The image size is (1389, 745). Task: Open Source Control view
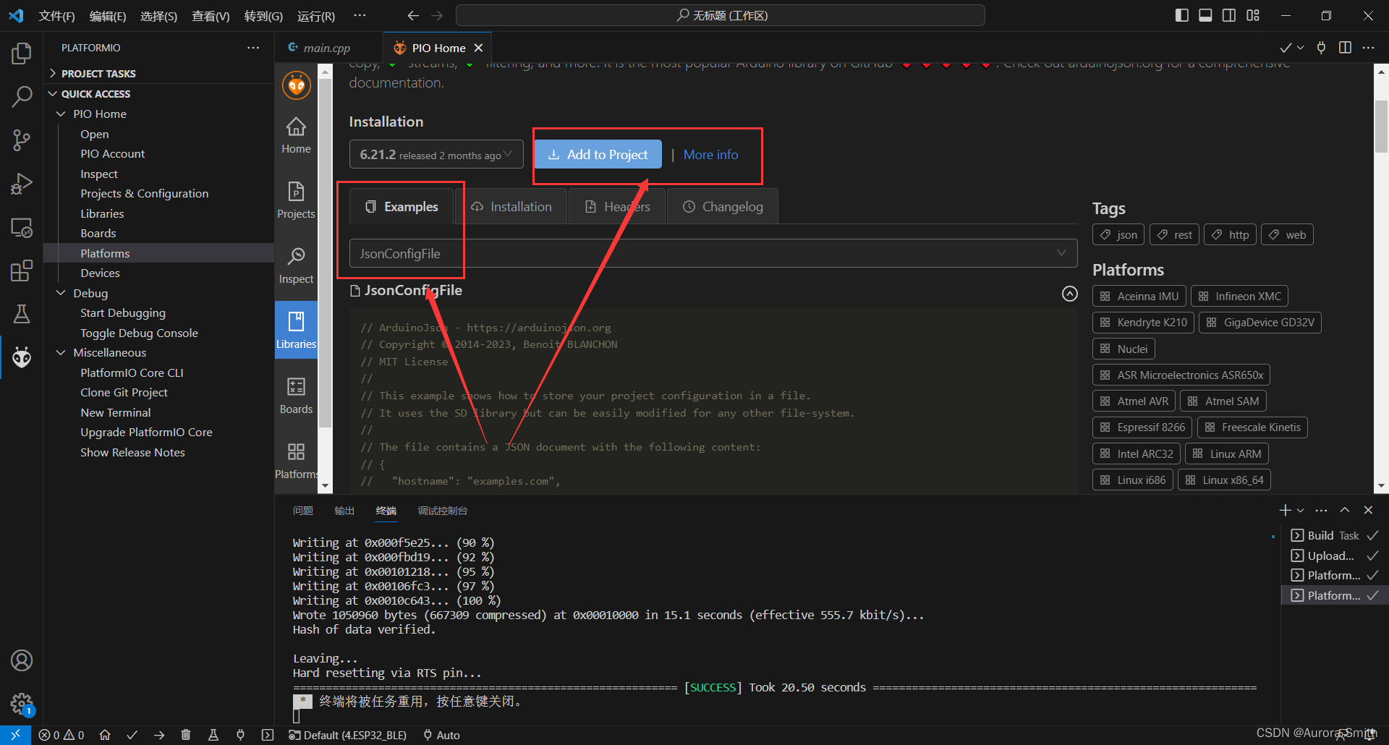[x=22, y=140]
